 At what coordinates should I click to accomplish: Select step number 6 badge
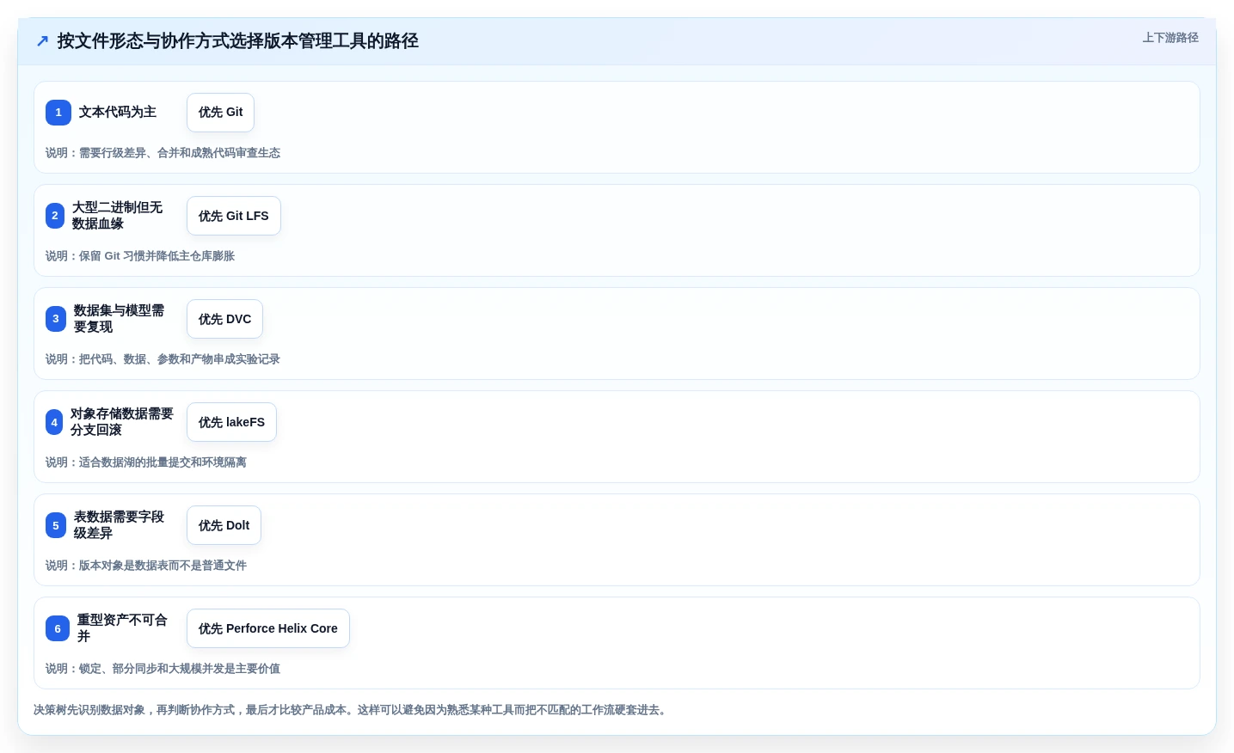(58, 628)
